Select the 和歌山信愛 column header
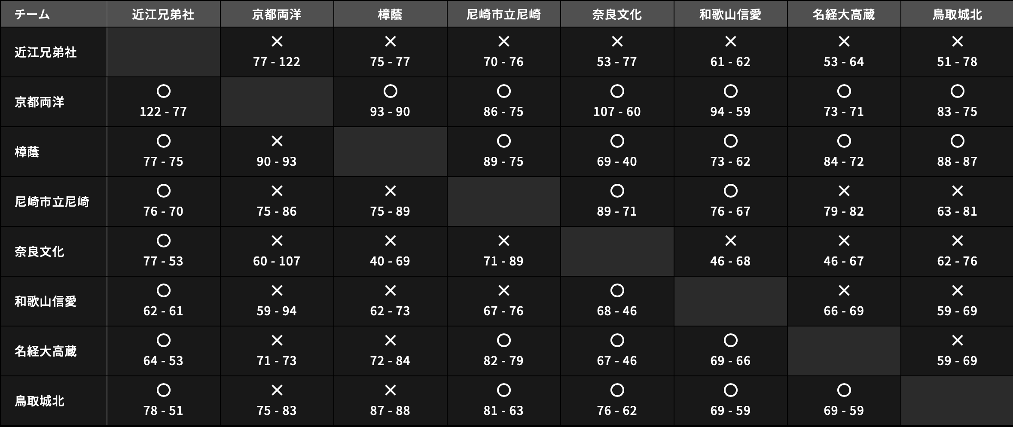Image resolution: width=1013 pixels, height=427 pixels. coord(730,15)
